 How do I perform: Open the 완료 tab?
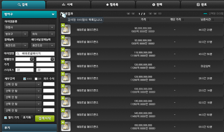tap(202, 4)
